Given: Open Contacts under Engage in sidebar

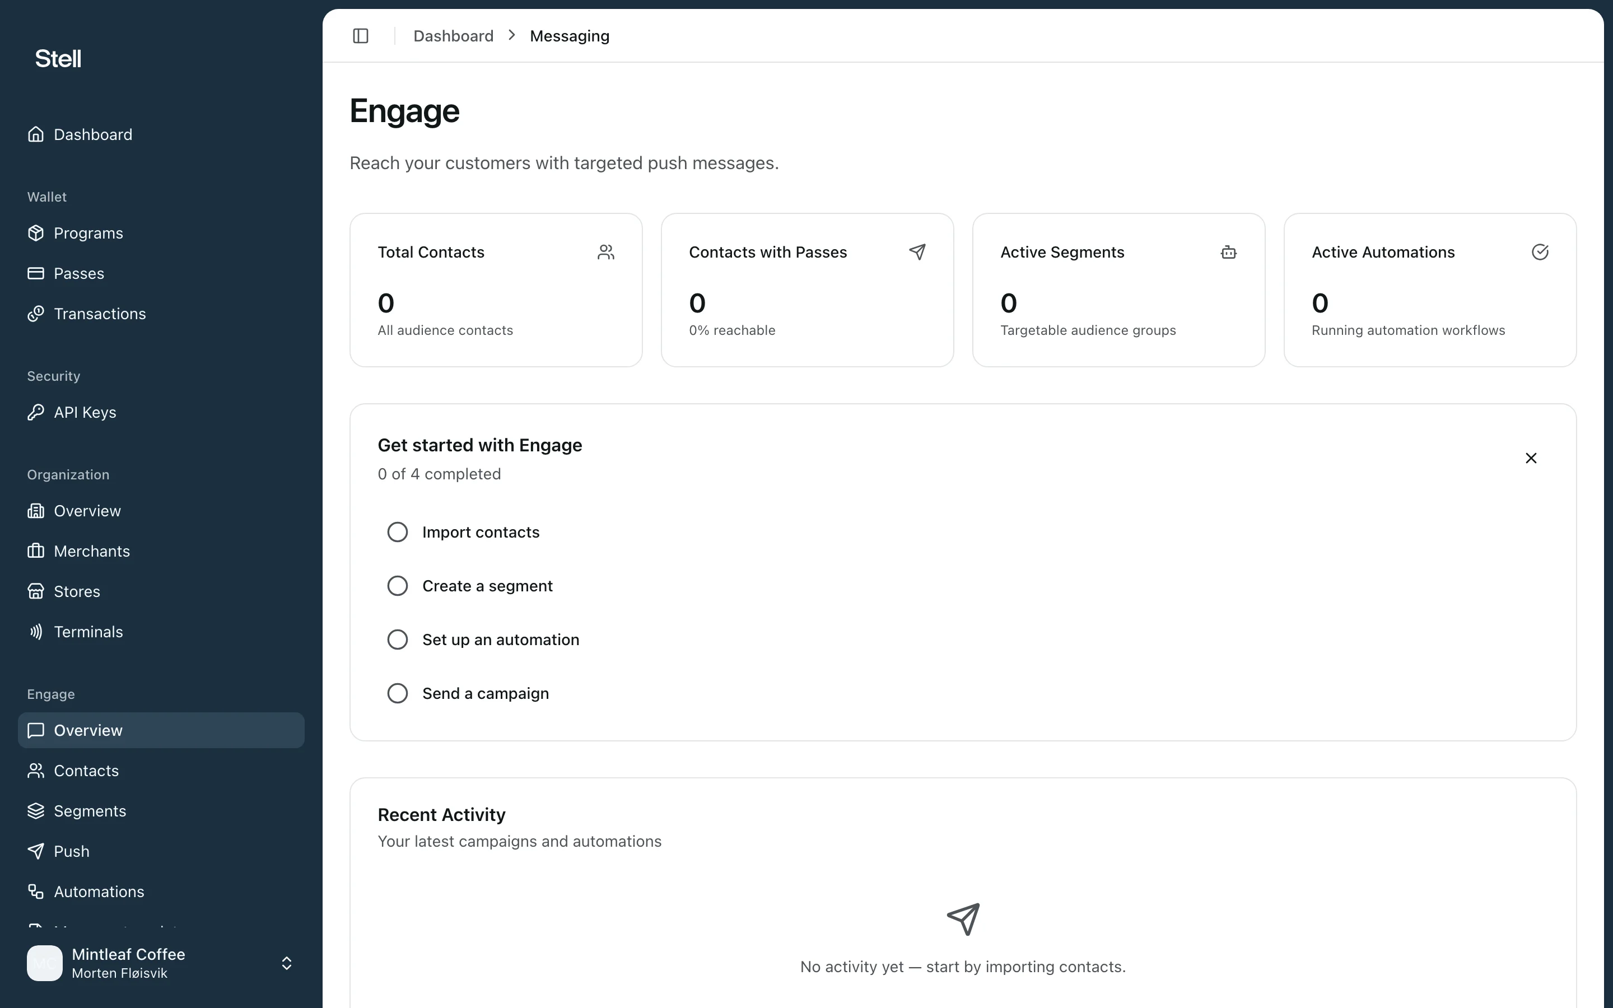Looking at the screenshot, I should click(x=161, y=771).
